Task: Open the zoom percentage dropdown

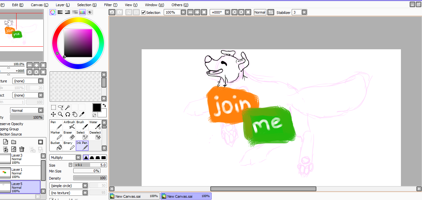Action: point(183,12)
